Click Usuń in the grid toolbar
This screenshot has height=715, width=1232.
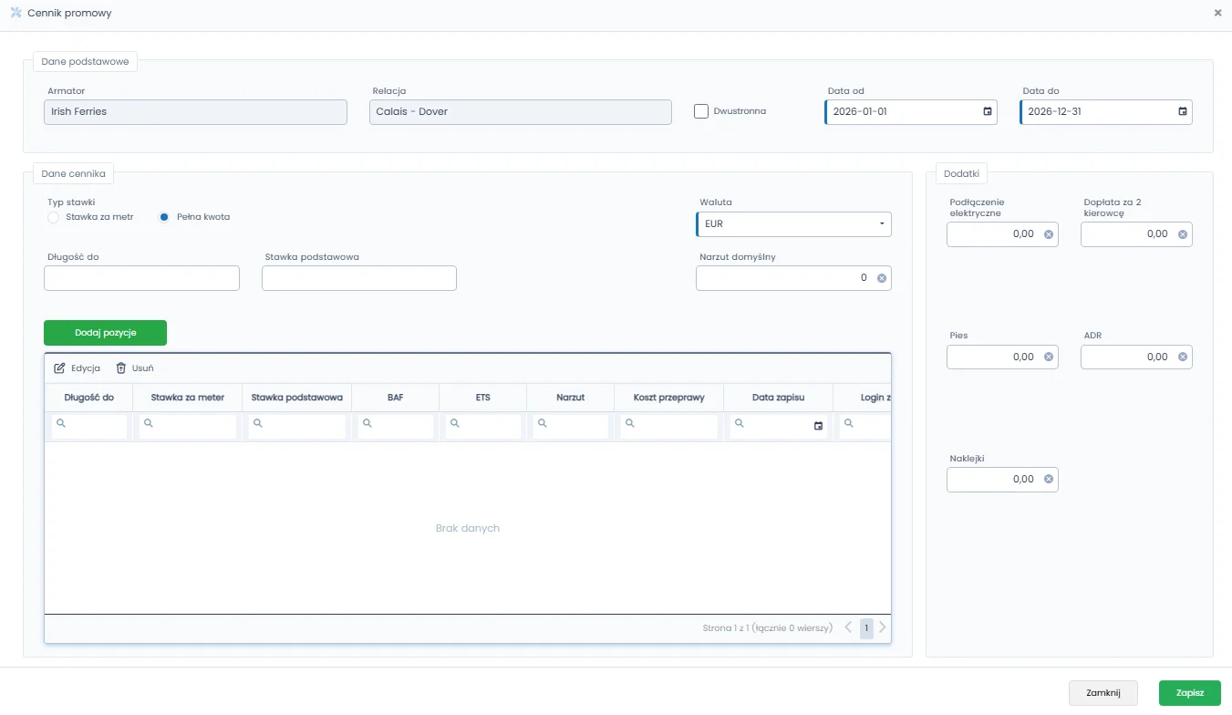pyautogui.click(x=134, y=368)
